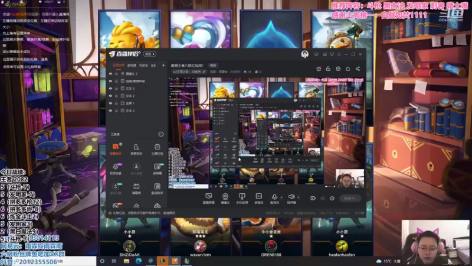472x266 pixels.
Task: Open the gift box icon in header
Action: click(319, 69)
